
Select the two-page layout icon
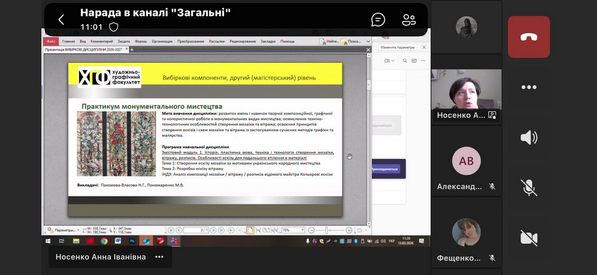(x=266, y=230)
